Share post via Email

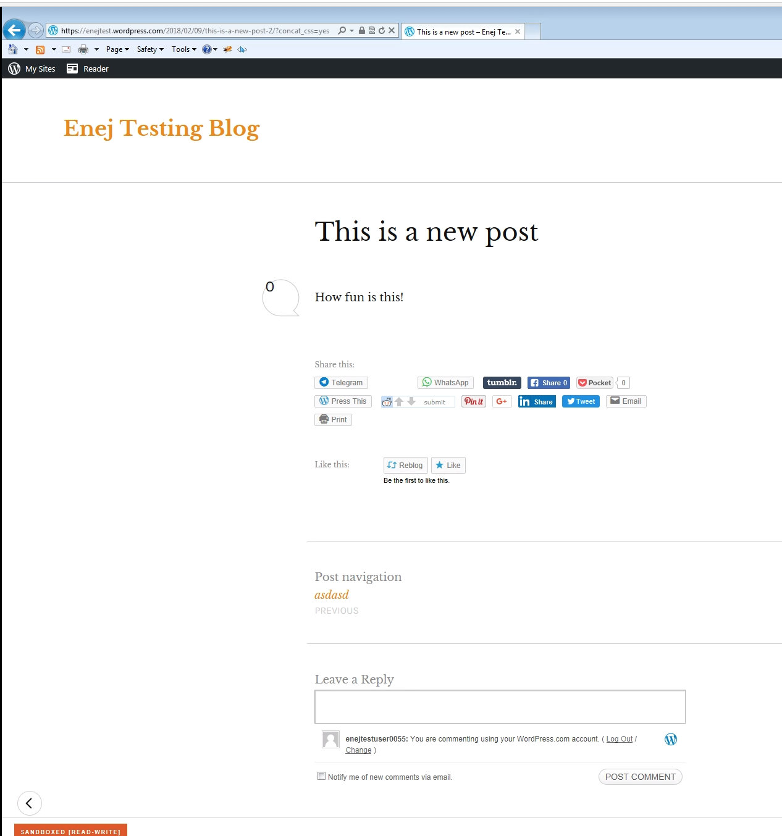626,401
